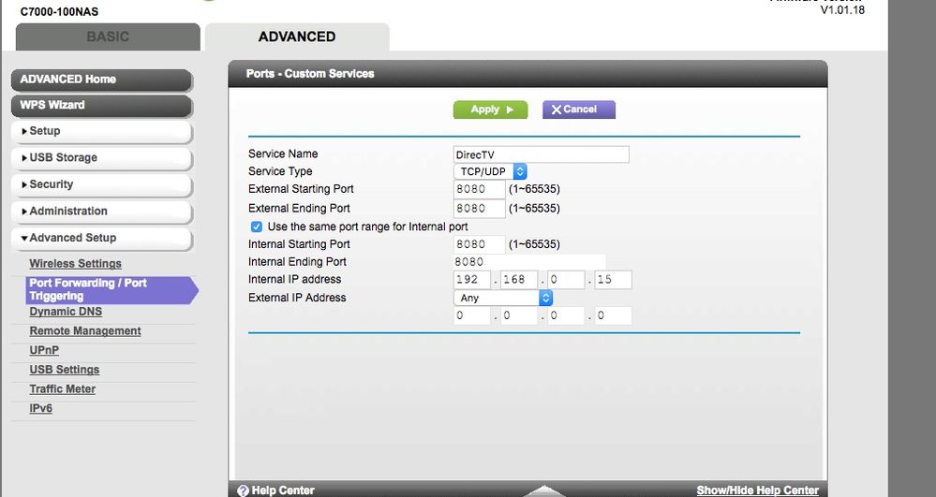Collapse the Advanced Setup section
936x497 pixels.
click(x=101, y=239)
